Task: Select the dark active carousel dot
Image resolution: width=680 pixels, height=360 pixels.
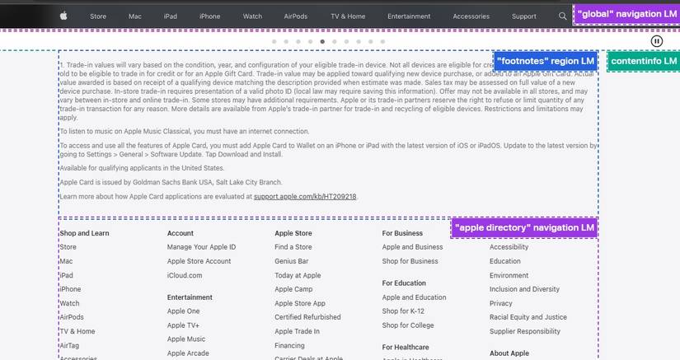Action: point(322,41)
